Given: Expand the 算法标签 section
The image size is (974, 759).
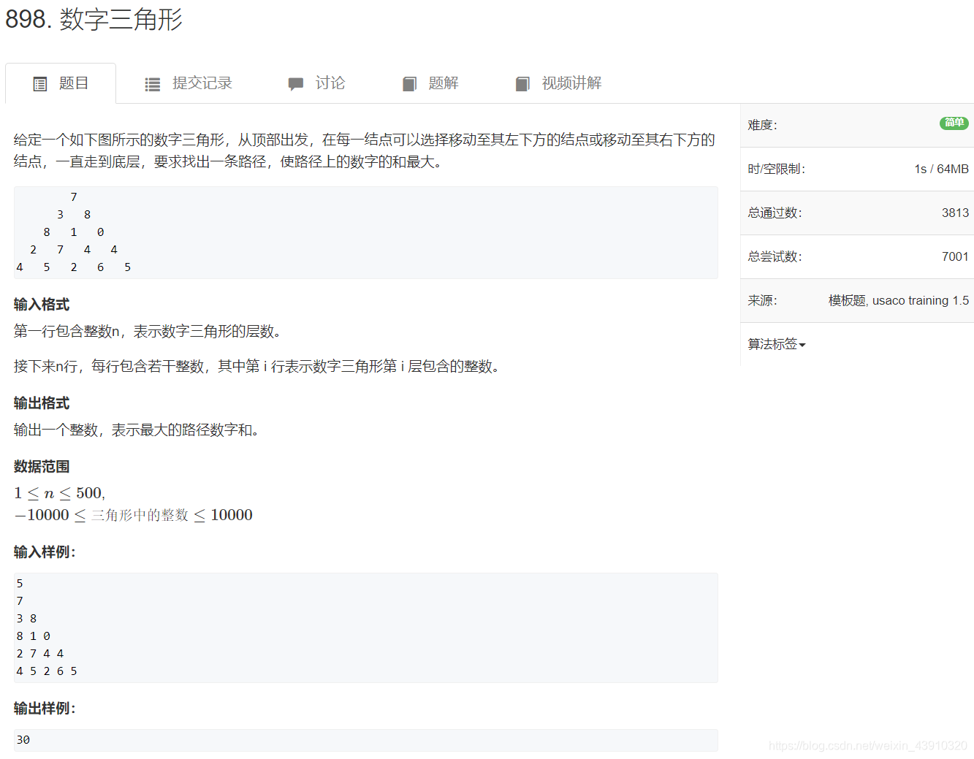Looking at the screenshot, I should 776,344.
